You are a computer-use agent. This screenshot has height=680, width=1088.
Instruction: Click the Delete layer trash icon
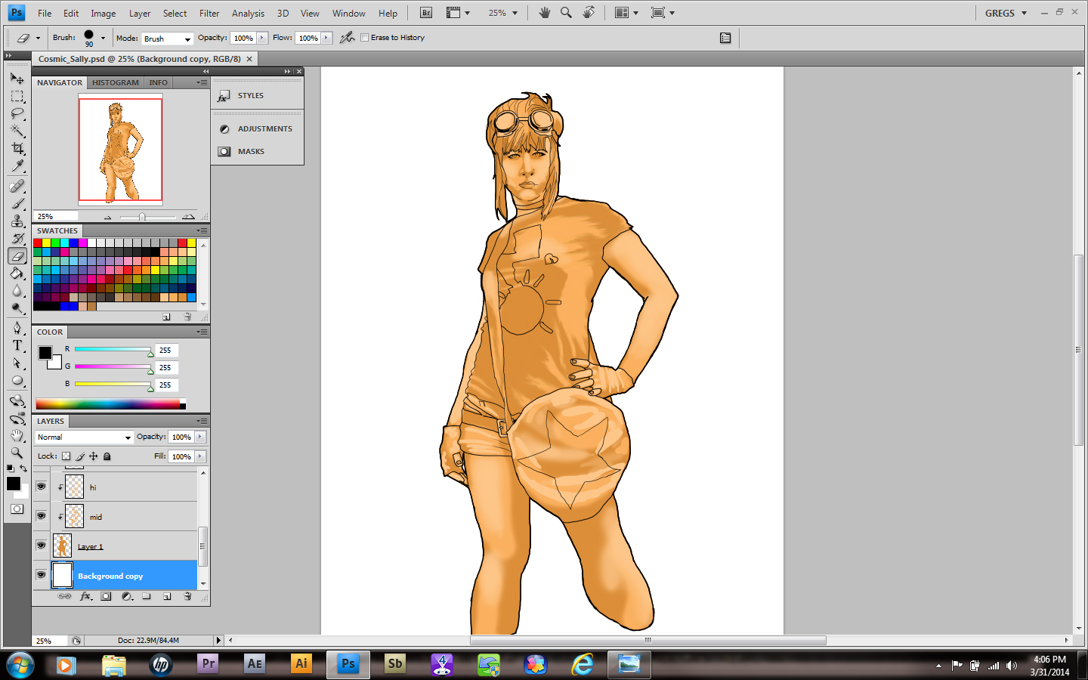[187, 597]
